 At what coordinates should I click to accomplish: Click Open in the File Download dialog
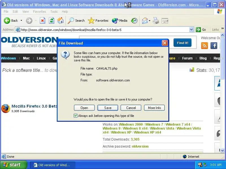click(x=84, y=108)
